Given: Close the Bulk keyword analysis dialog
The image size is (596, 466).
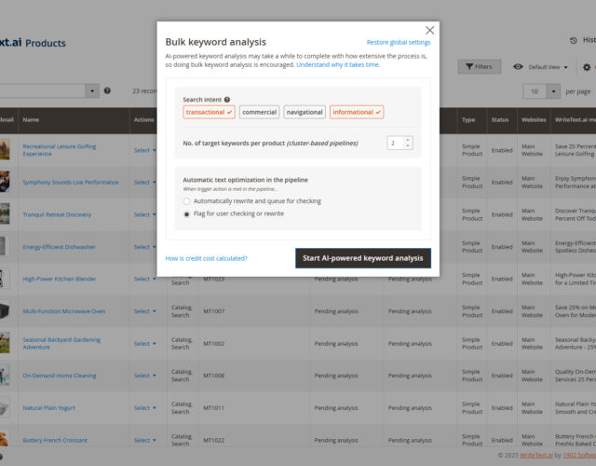Looking at the screenshot, I should coord(429,31).
